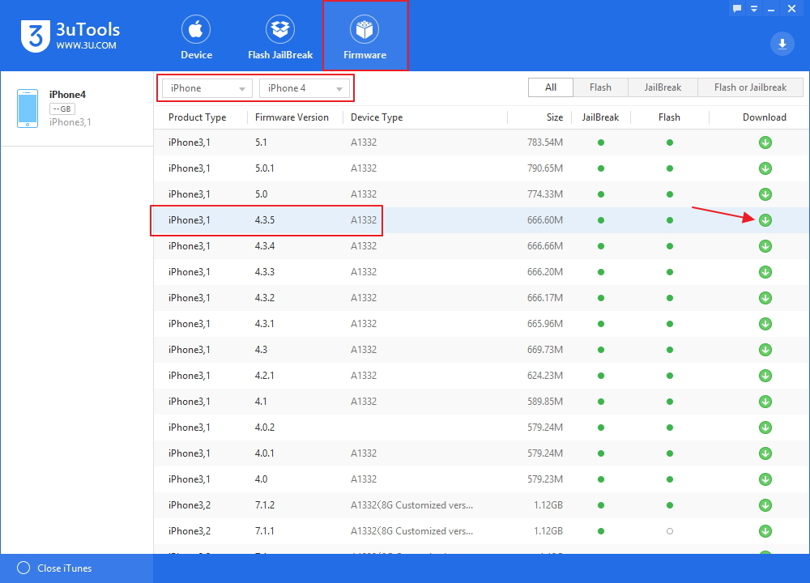Click the 7.1.1 firmware version cell
The height and width of the screenshot is (583, 810).
point(265,531)
